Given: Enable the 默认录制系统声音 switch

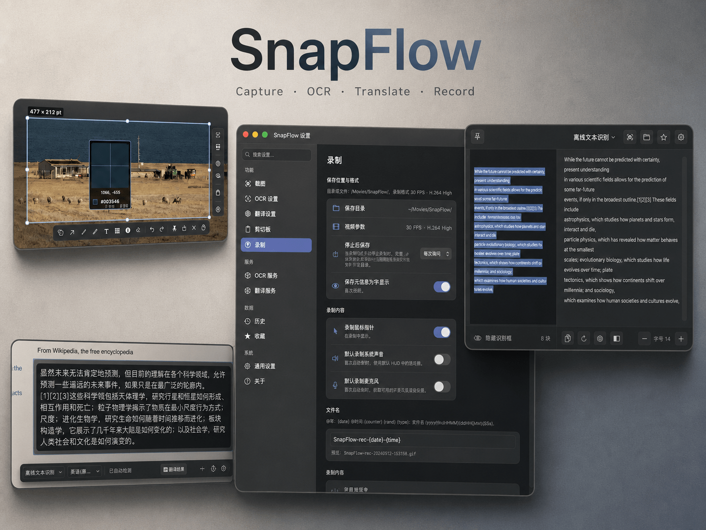Looking at the screenshot, I should coord(442,360).
